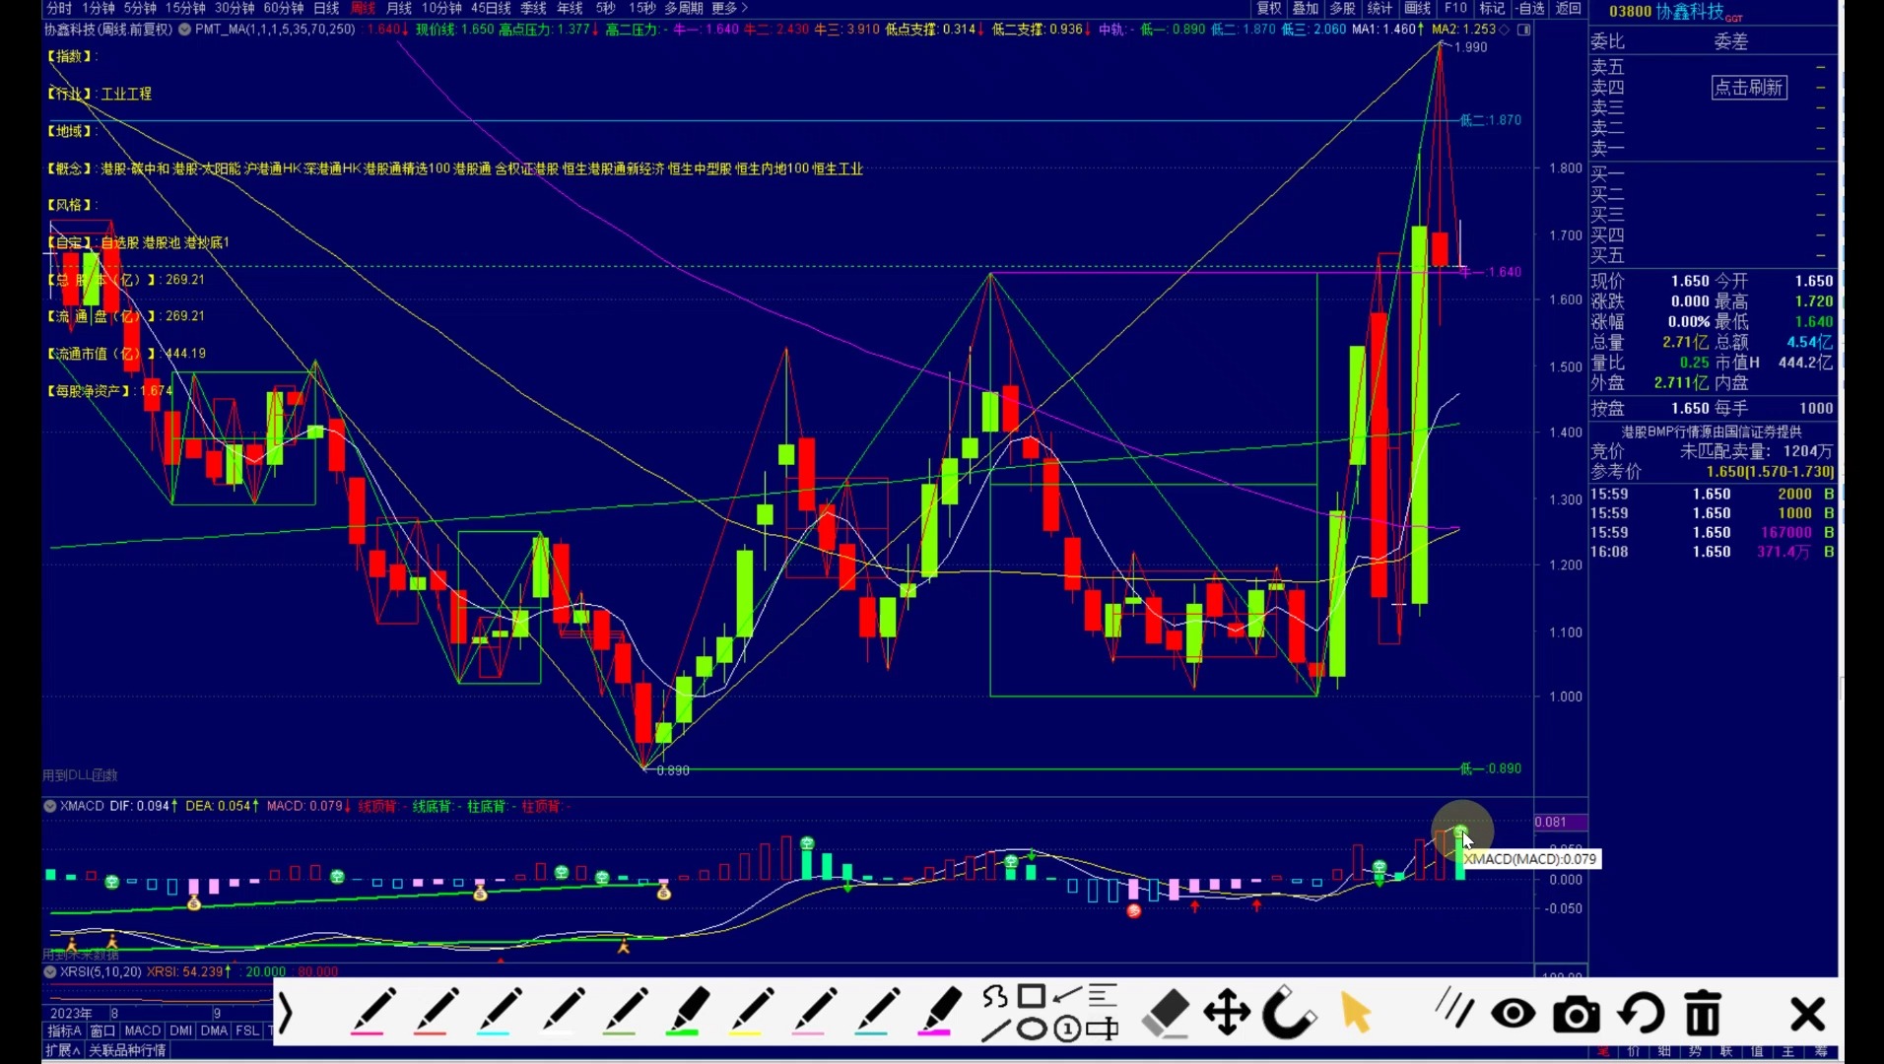Switch to 日线 daily chart period
This screenshot has width=1884, height=1064.
tap(326, 8)
